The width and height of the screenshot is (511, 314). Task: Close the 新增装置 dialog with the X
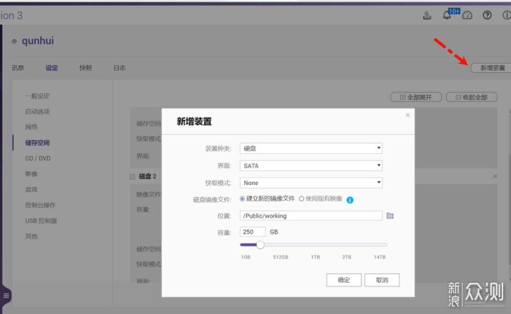point(407,116)
